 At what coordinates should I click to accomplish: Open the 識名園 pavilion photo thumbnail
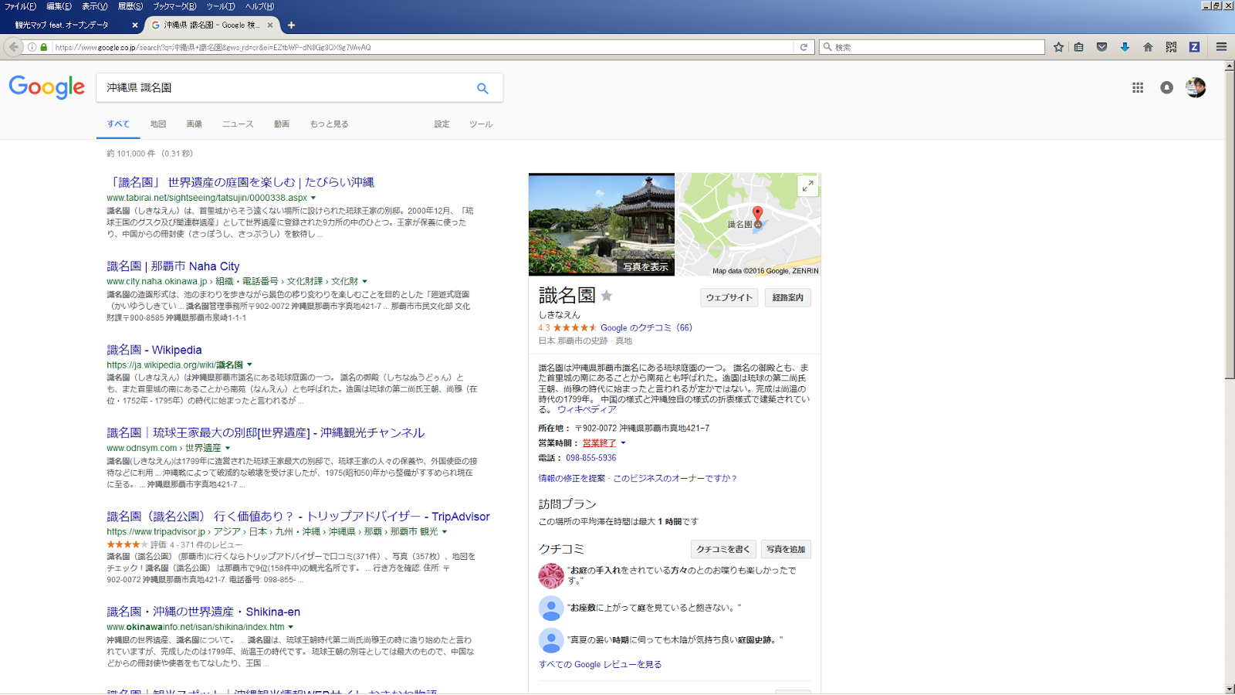point(601,225)
